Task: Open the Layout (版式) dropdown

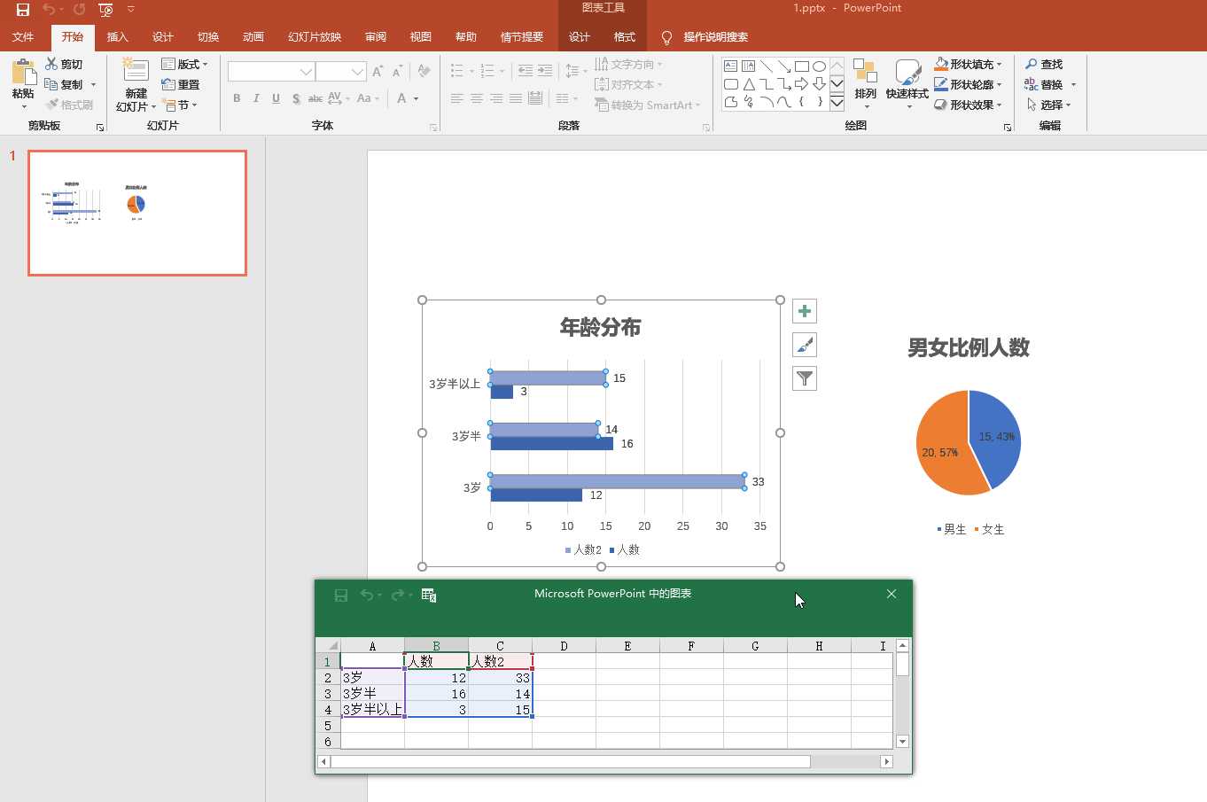Action: tap(184, 64)
